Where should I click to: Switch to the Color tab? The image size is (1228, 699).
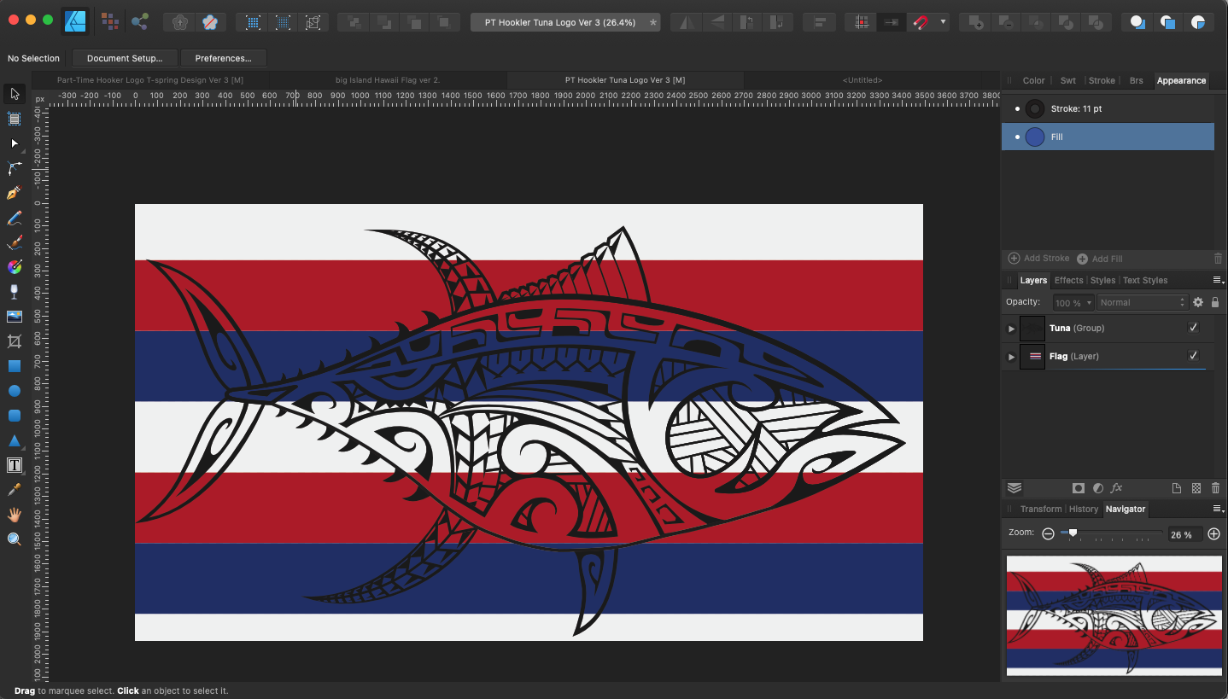pyautogui.click(x=1033, y=81)
